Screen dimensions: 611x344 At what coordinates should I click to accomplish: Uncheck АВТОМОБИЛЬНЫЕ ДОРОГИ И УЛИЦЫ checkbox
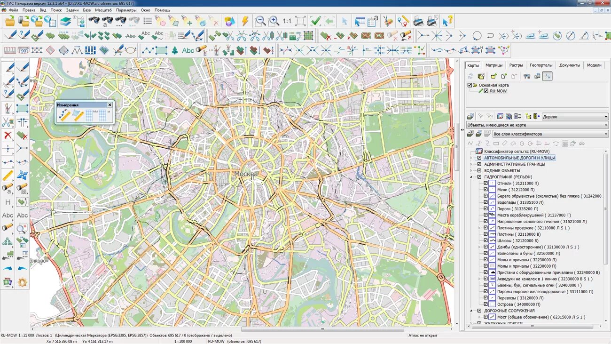click(x=479, y=158)
